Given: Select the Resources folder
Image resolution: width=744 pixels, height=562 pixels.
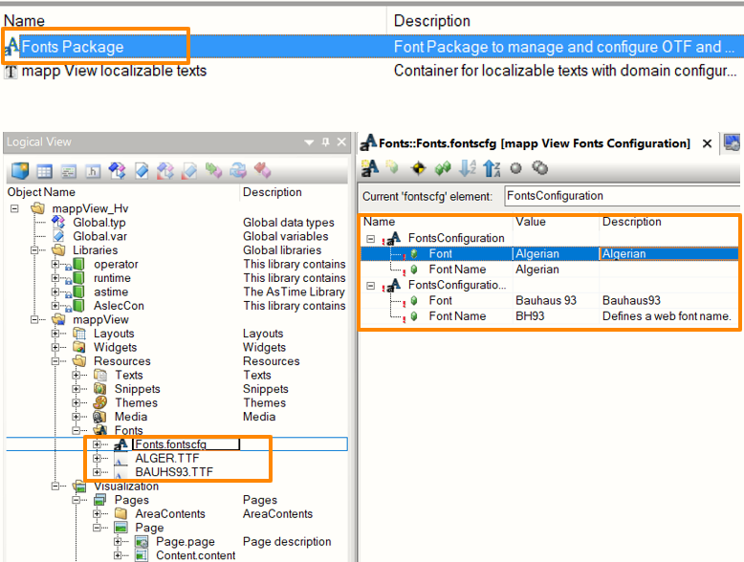Looking at the screenshot, I should pyautogui.click(x=122, y=361).
